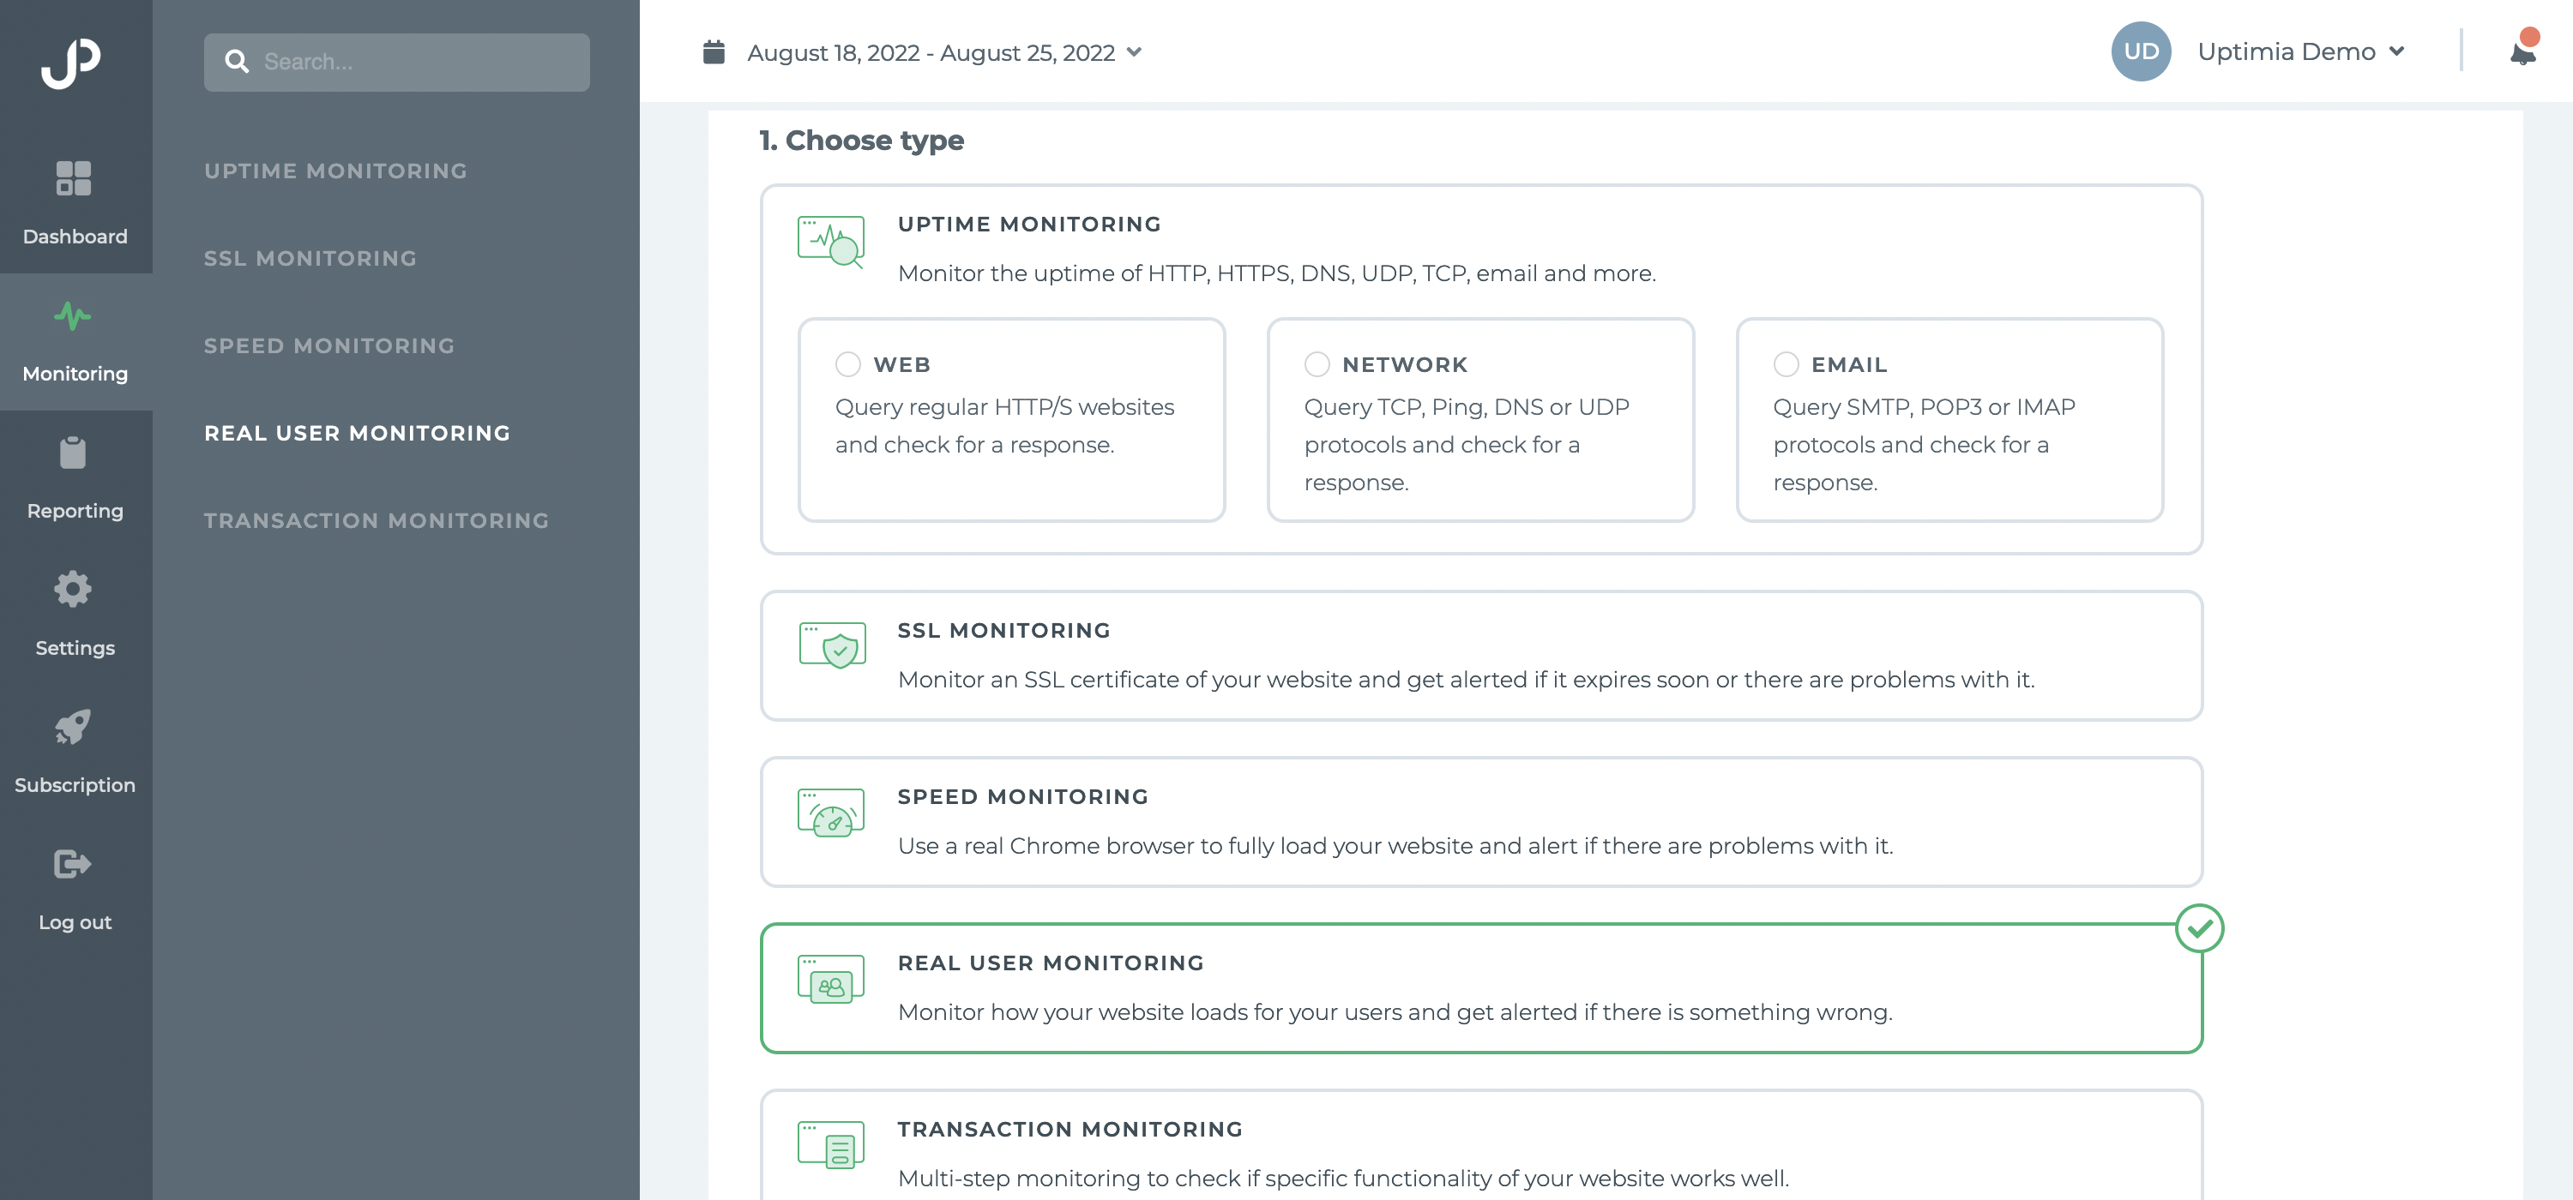The height and width of the screenshot is (1200, 2573).
Task: Click the SSL Monitoring shield icon
Action: pyautogui.click(x=832, y=645)
